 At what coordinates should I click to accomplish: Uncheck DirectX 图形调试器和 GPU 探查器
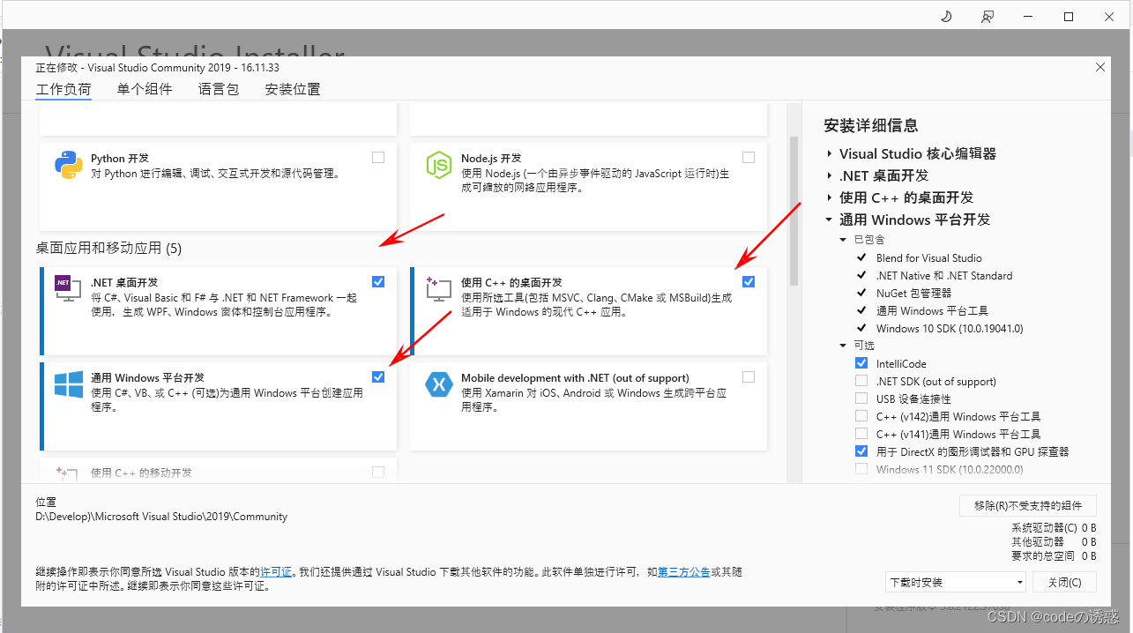pos(861,451)
